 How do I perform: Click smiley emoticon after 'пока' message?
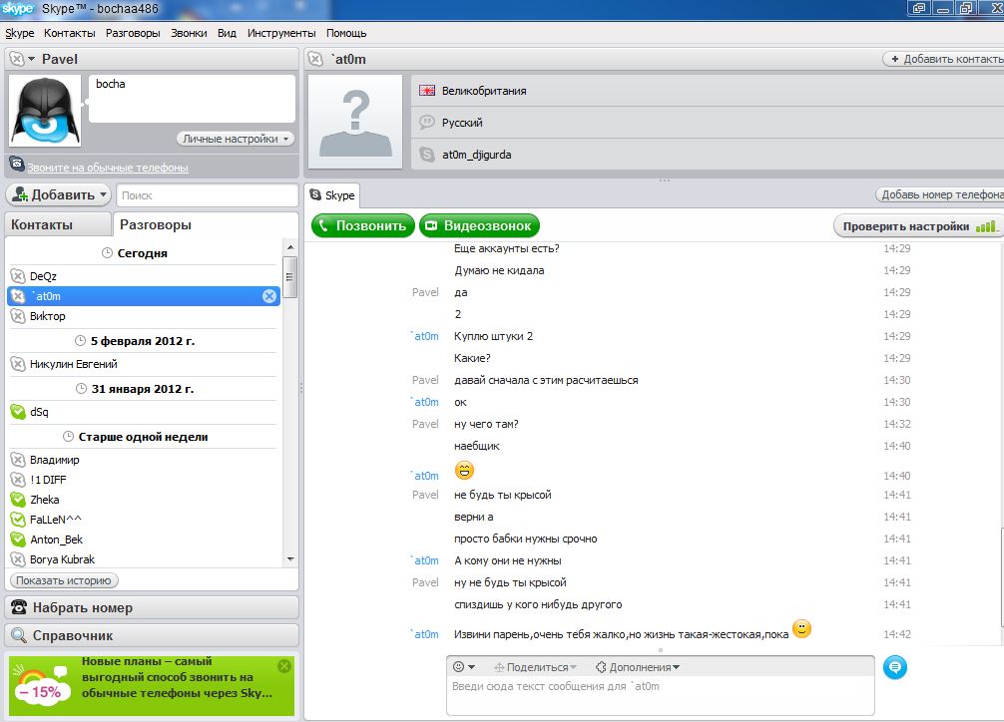pyautogui.click(x=801, y=628)
